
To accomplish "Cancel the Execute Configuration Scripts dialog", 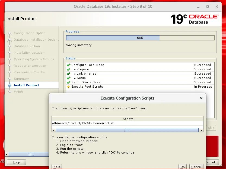I will tap(196, 167).
